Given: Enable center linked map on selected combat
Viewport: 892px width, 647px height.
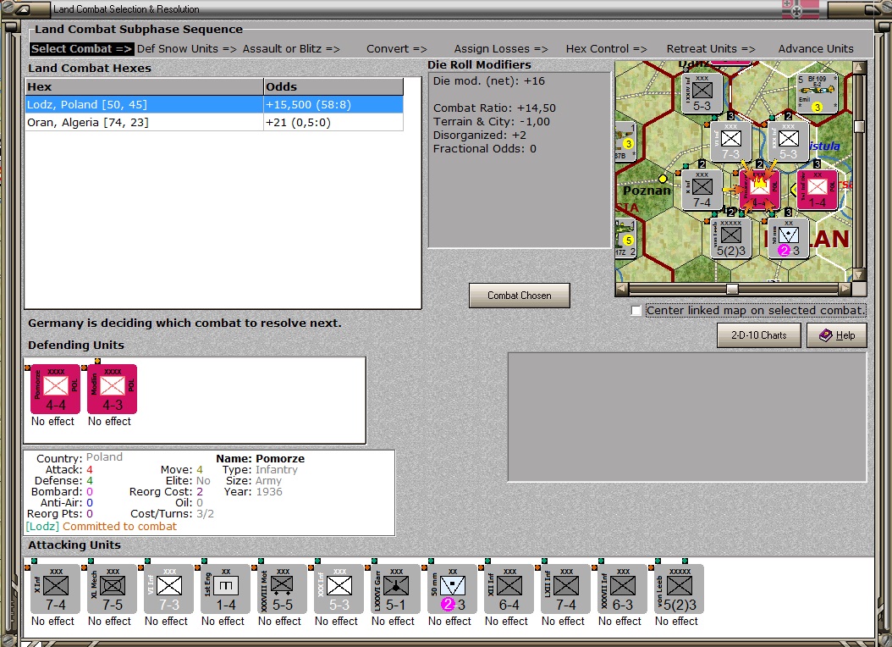Looking at the screenshot, I should (x=636, y=311).
